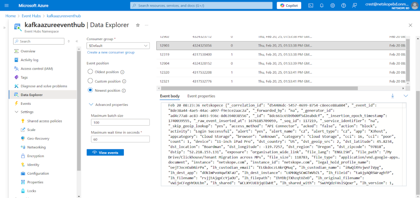Select Data Explorer menu item

43,94
